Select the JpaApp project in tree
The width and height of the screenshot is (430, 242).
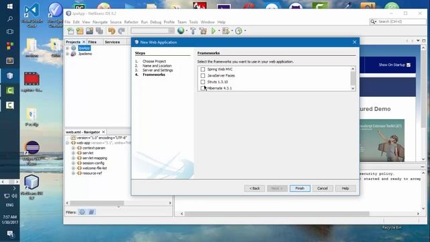[x=84, y=48]
